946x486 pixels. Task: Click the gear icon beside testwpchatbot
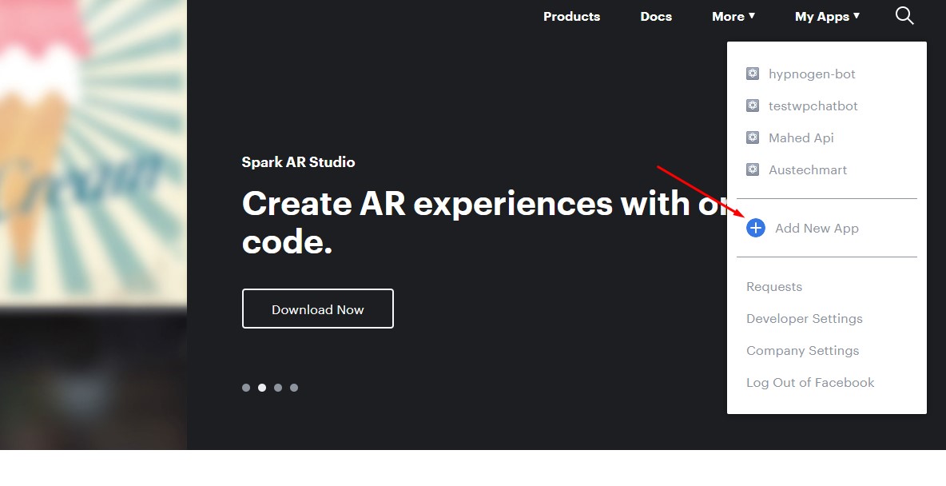tap(753, 106)
